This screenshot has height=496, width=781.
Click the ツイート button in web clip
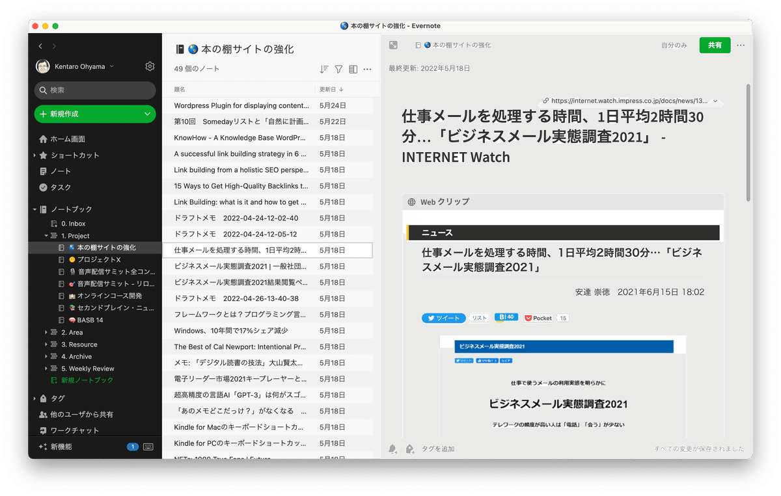click(x=444, y=318)
